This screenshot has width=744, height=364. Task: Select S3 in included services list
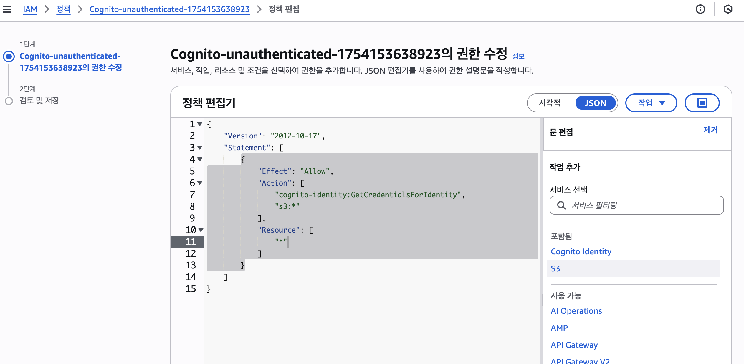555,268
